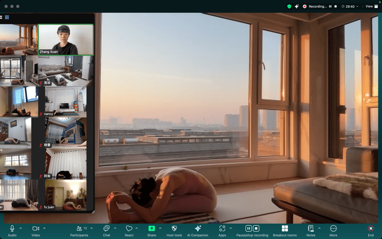This screenshot has width=382, height=239.
Task: Open the AI Companion sparkle in bottom toolbar
Action: pyautogui.click(x=198, y=229)
